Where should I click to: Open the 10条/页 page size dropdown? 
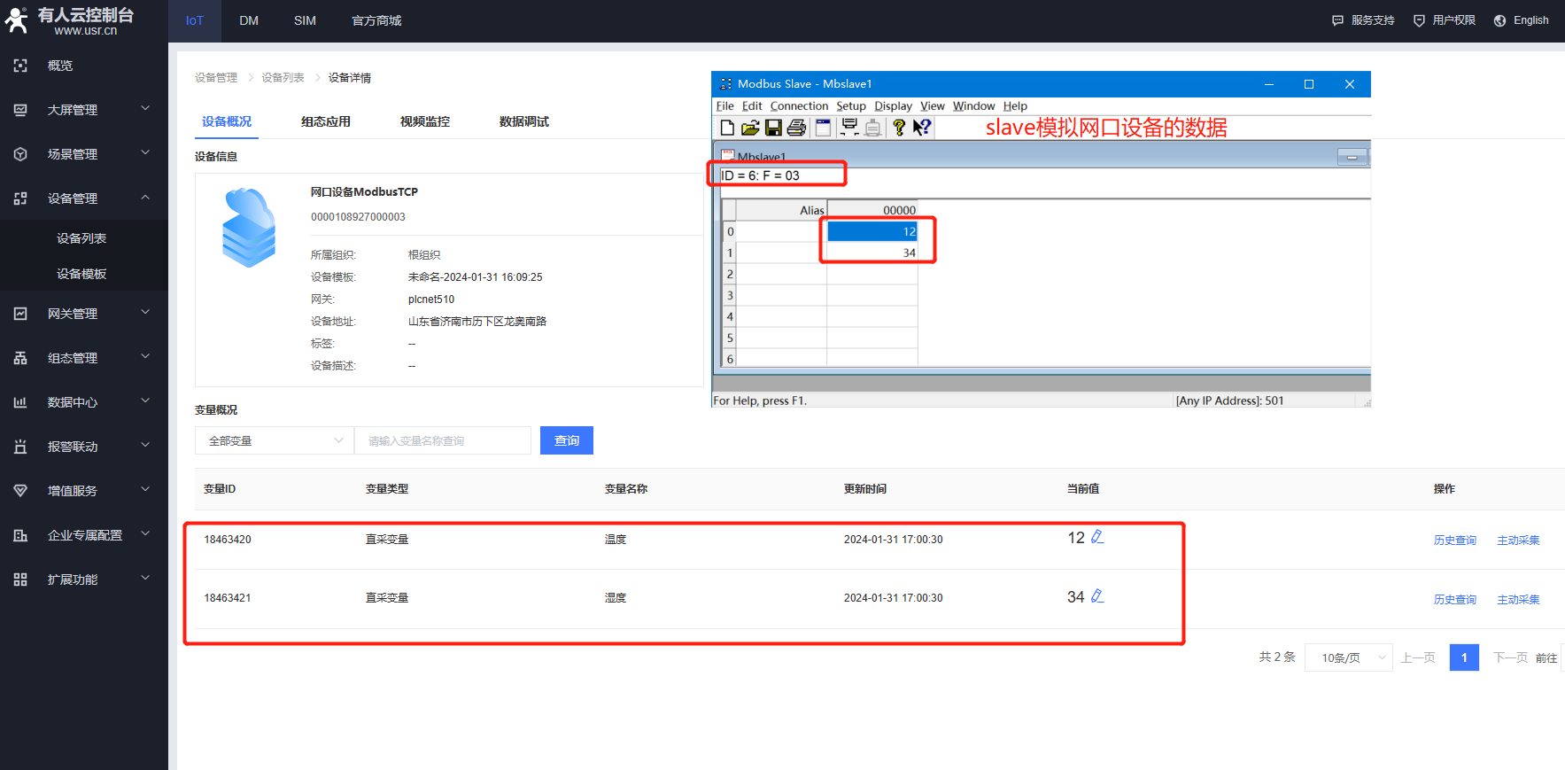[x=1348, y=657]
